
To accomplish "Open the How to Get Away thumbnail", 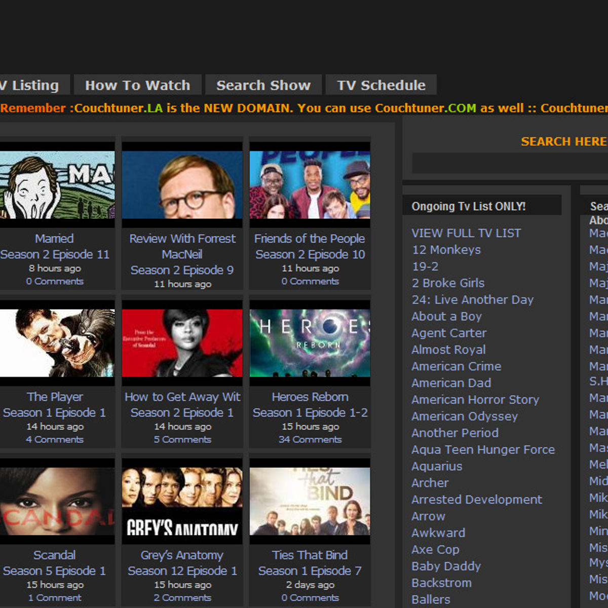I will coord(182,343).
